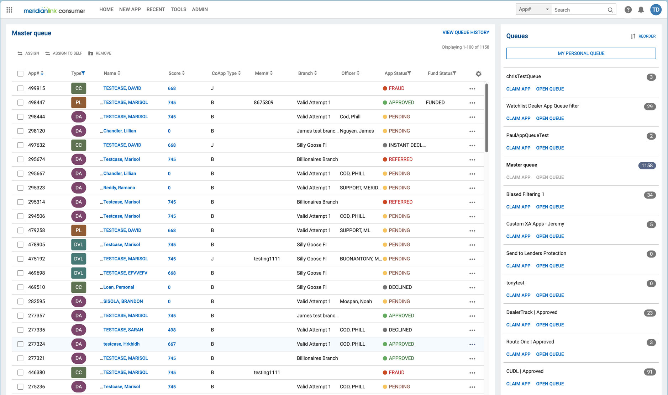
Task: Open VIEW QUEUE HISTORY
Action: pyautogui.click(x=466, y=32)
